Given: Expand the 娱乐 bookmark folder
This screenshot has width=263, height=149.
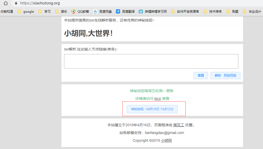Looking at the screenshot, I should click(x=61, y=11).
